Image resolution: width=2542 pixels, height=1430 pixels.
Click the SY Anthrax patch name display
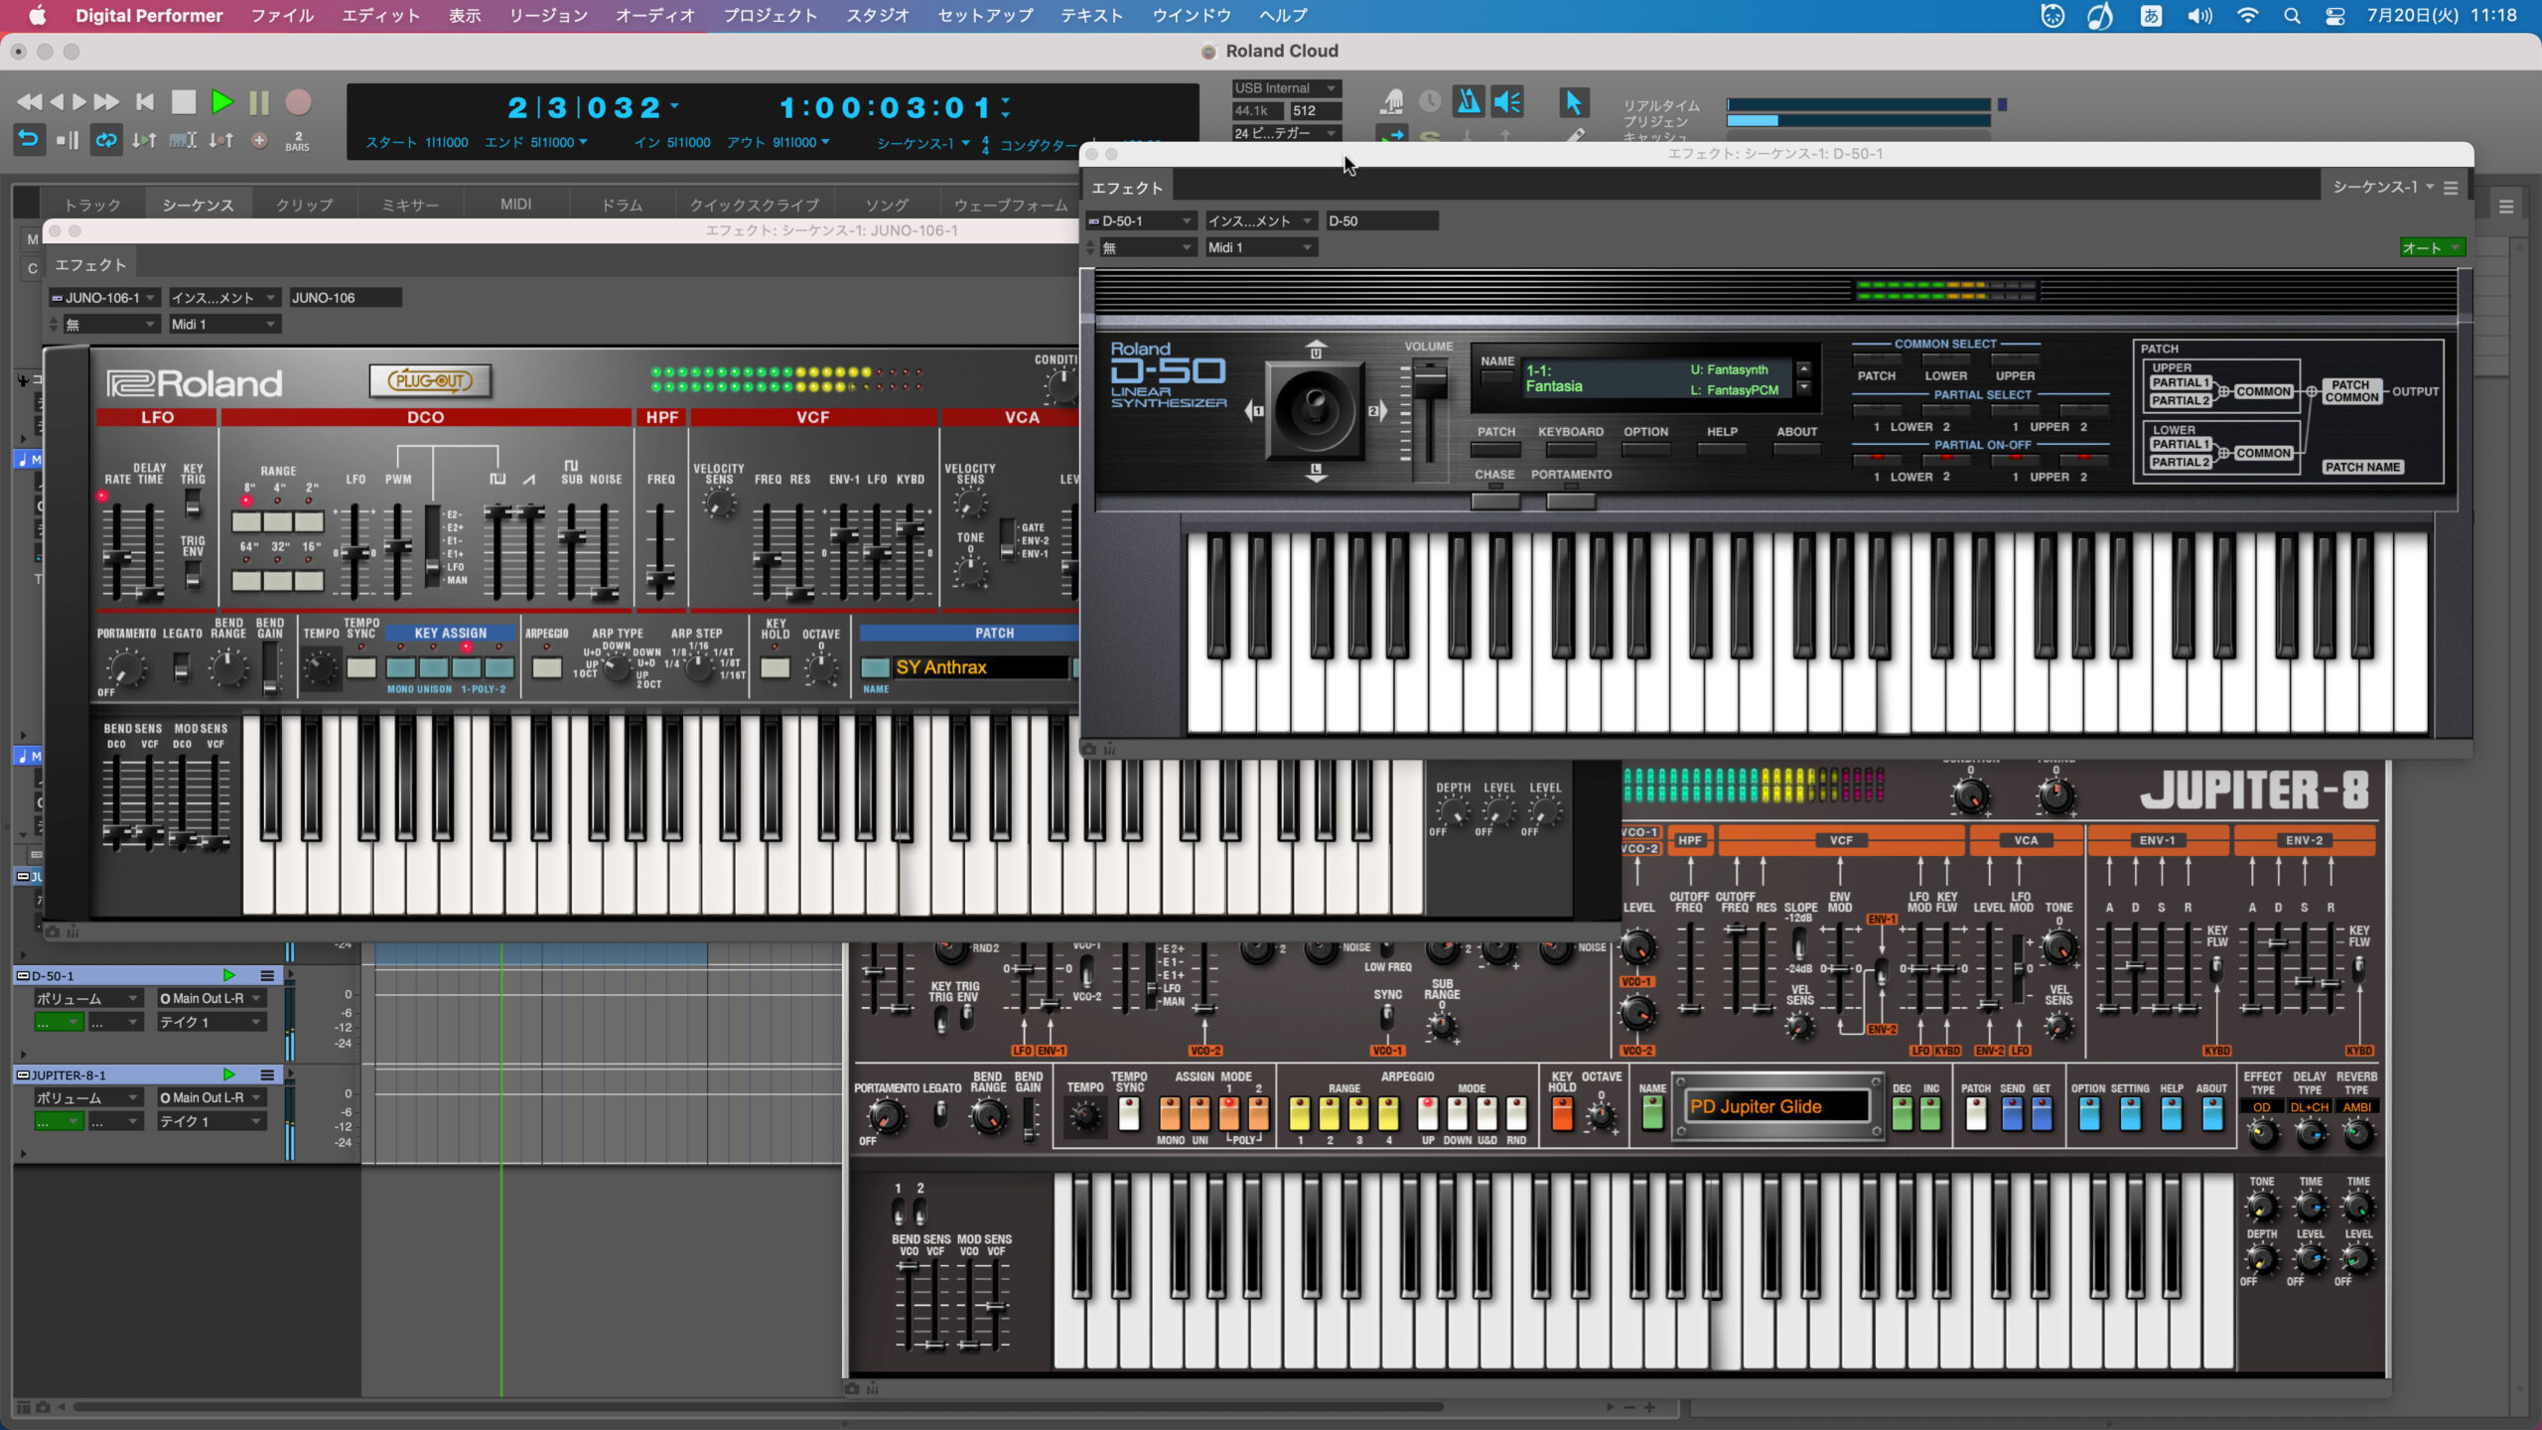pos(979,667)
